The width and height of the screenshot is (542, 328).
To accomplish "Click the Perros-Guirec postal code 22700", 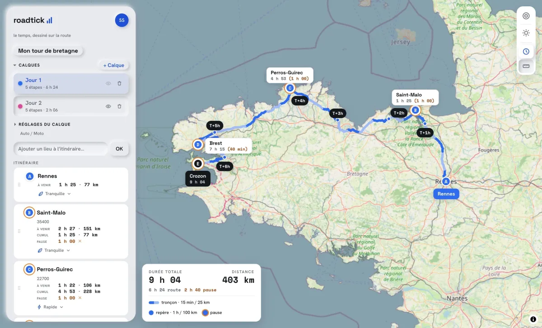I will coord(43,278).
